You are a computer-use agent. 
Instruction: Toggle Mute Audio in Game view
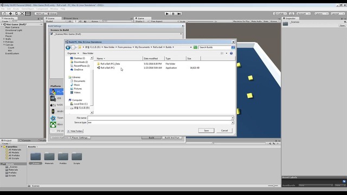pos(256,21)
